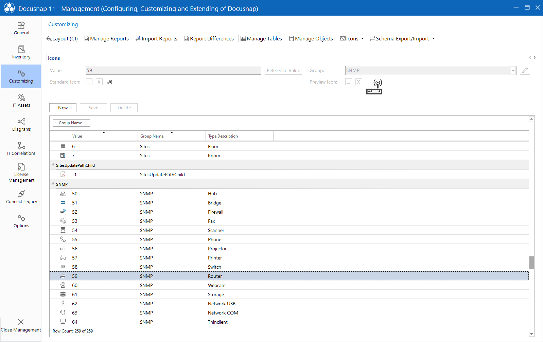Open the Inventory section in sidebar

pyautogui.click(x=21, y=52)
